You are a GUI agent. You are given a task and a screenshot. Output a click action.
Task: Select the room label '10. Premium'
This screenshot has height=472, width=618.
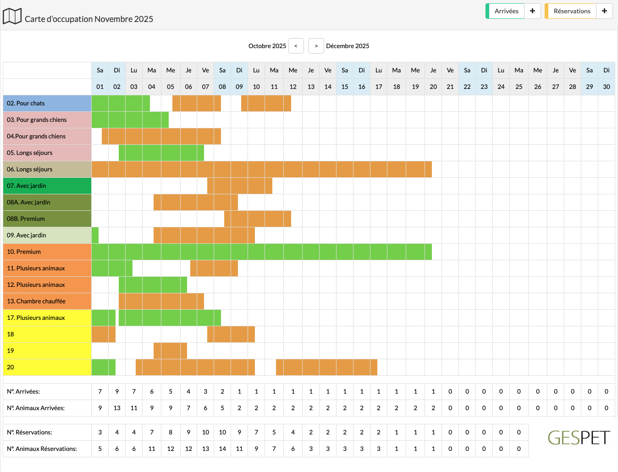46,252
